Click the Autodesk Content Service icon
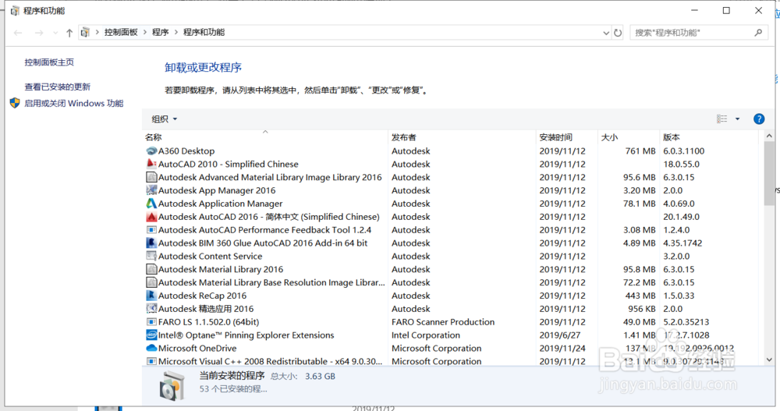Image resolution: width=780 pixels, height=411 pixels. tap(151, 257)
